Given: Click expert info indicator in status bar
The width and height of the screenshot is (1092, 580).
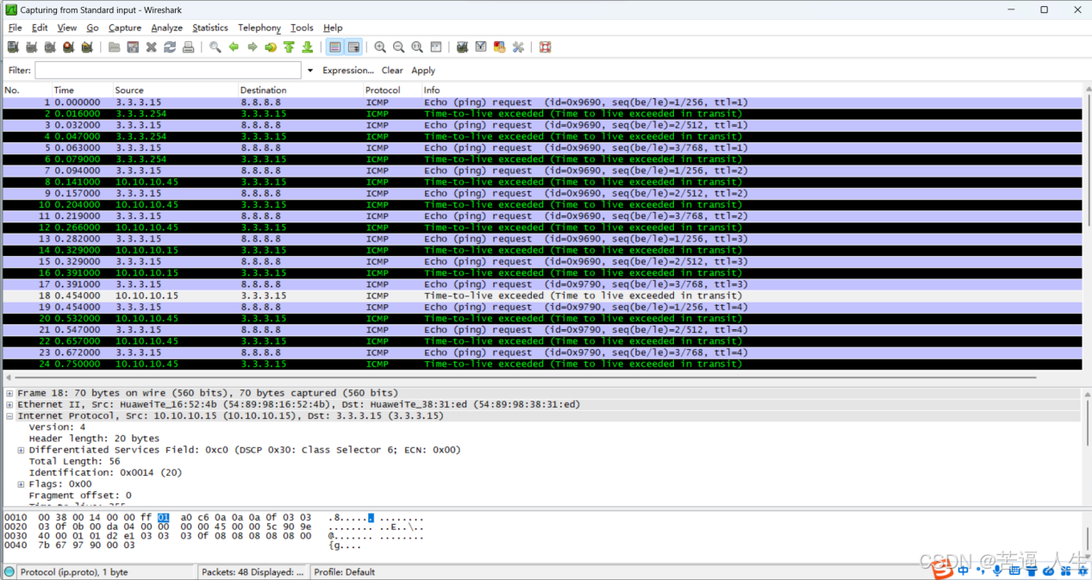Looking at the screenshot, I should [9, 572].
